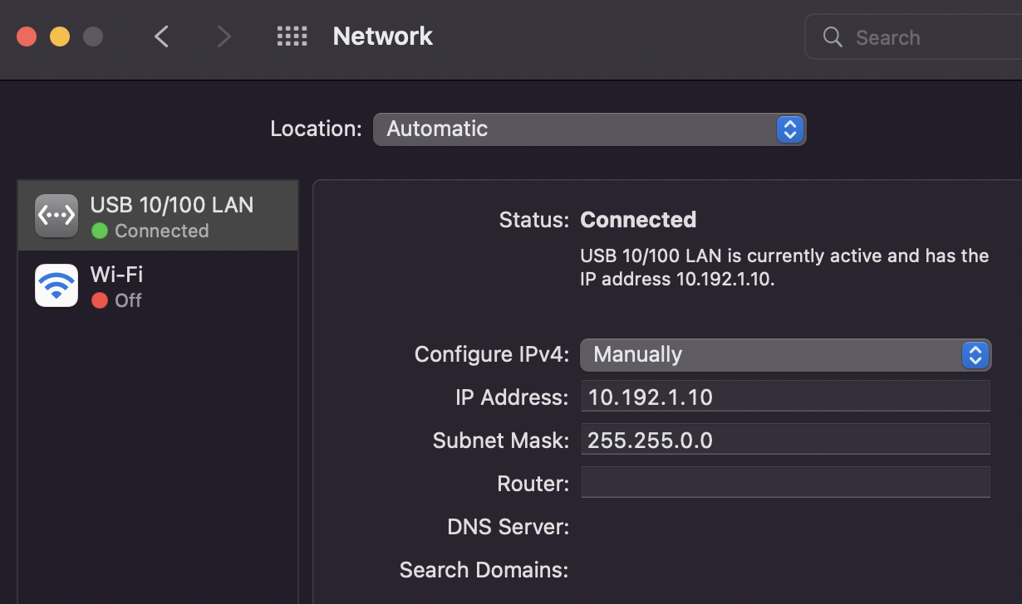
Task: Click the red close window button
Action: 27,37
